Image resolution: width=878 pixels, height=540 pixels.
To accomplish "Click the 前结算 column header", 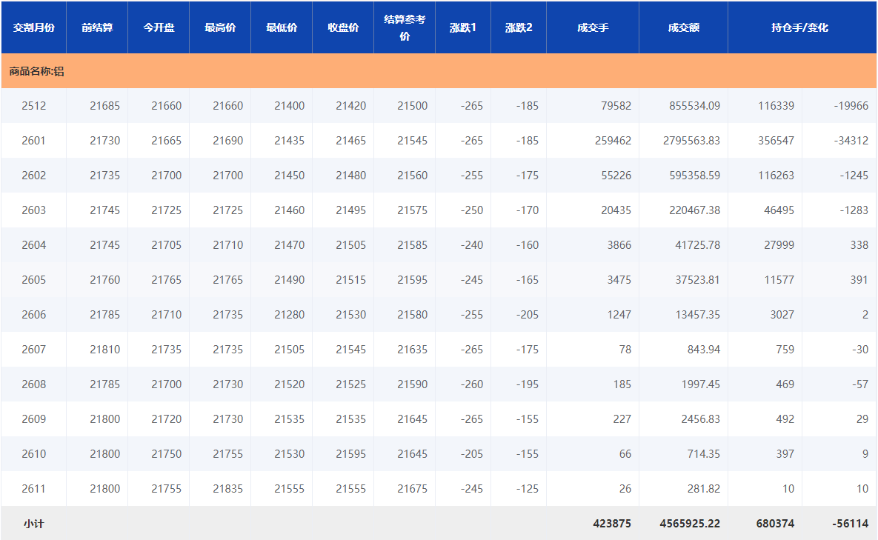I will pyautogui.click(x=97, y=27).
